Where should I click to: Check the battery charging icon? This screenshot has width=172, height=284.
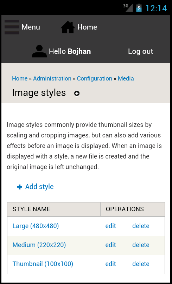pos(139,8)
